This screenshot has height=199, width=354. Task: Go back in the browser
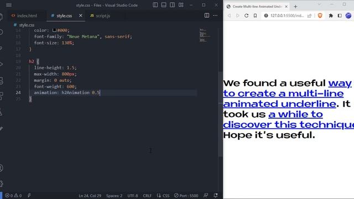click(x=229, y=15)
